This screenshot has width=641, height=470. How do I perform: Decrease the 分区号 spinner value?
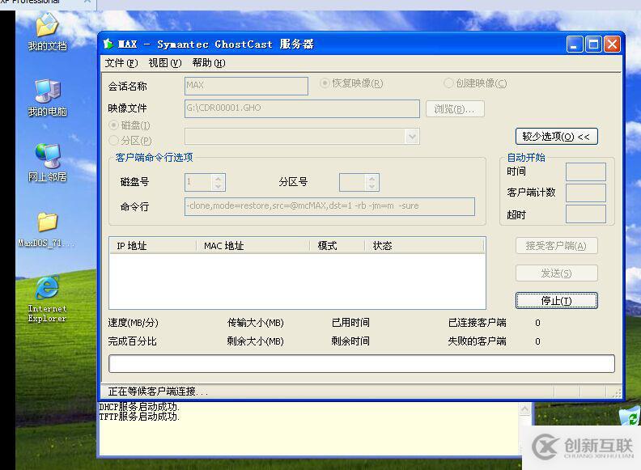(x=371, y=186)
